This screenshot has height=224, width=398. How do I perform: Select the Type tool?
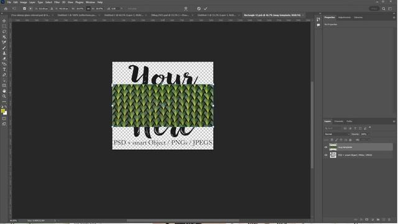(x=4, y=69)
